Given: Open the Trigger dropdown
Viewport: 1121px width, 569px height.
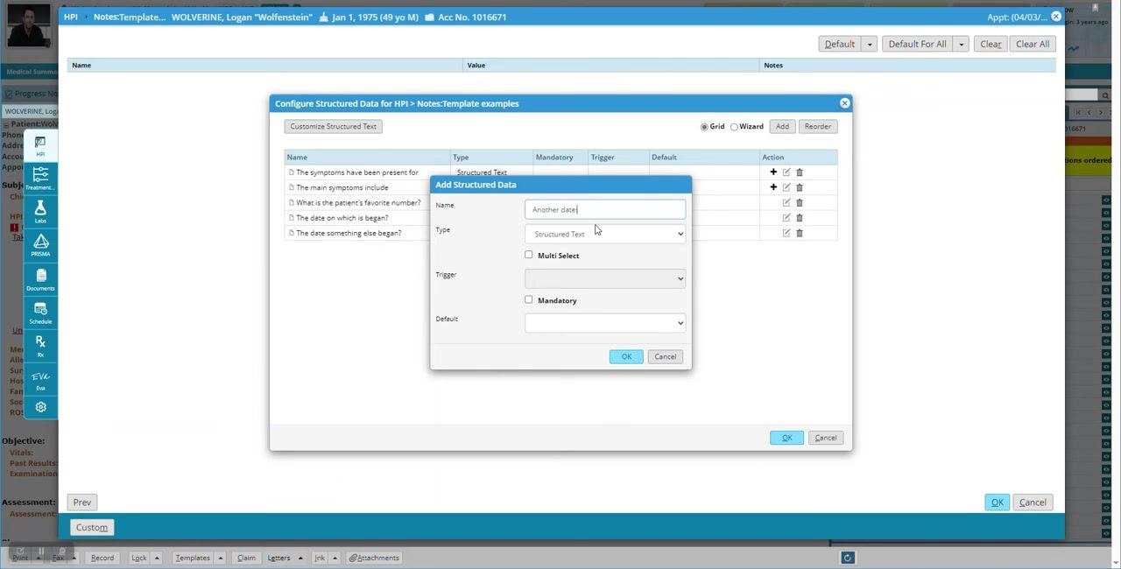Looking at the screenshot, I should coord(605,278).
